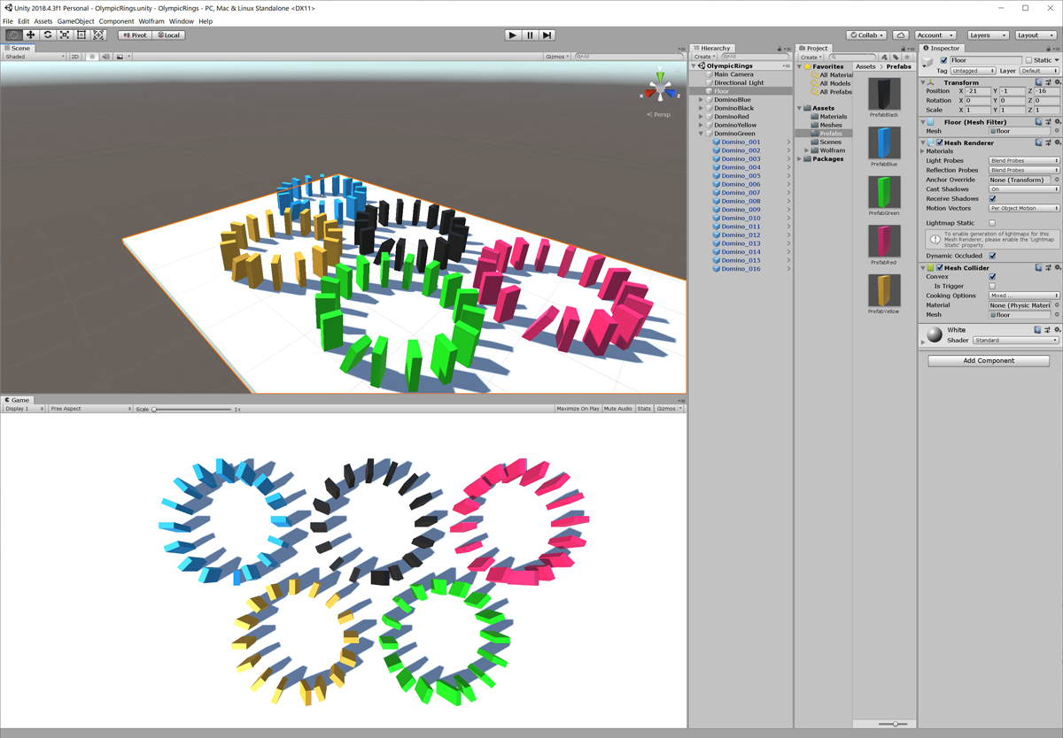
Task: Toggle the Local handle rotation button
Action: click(167, 35)
